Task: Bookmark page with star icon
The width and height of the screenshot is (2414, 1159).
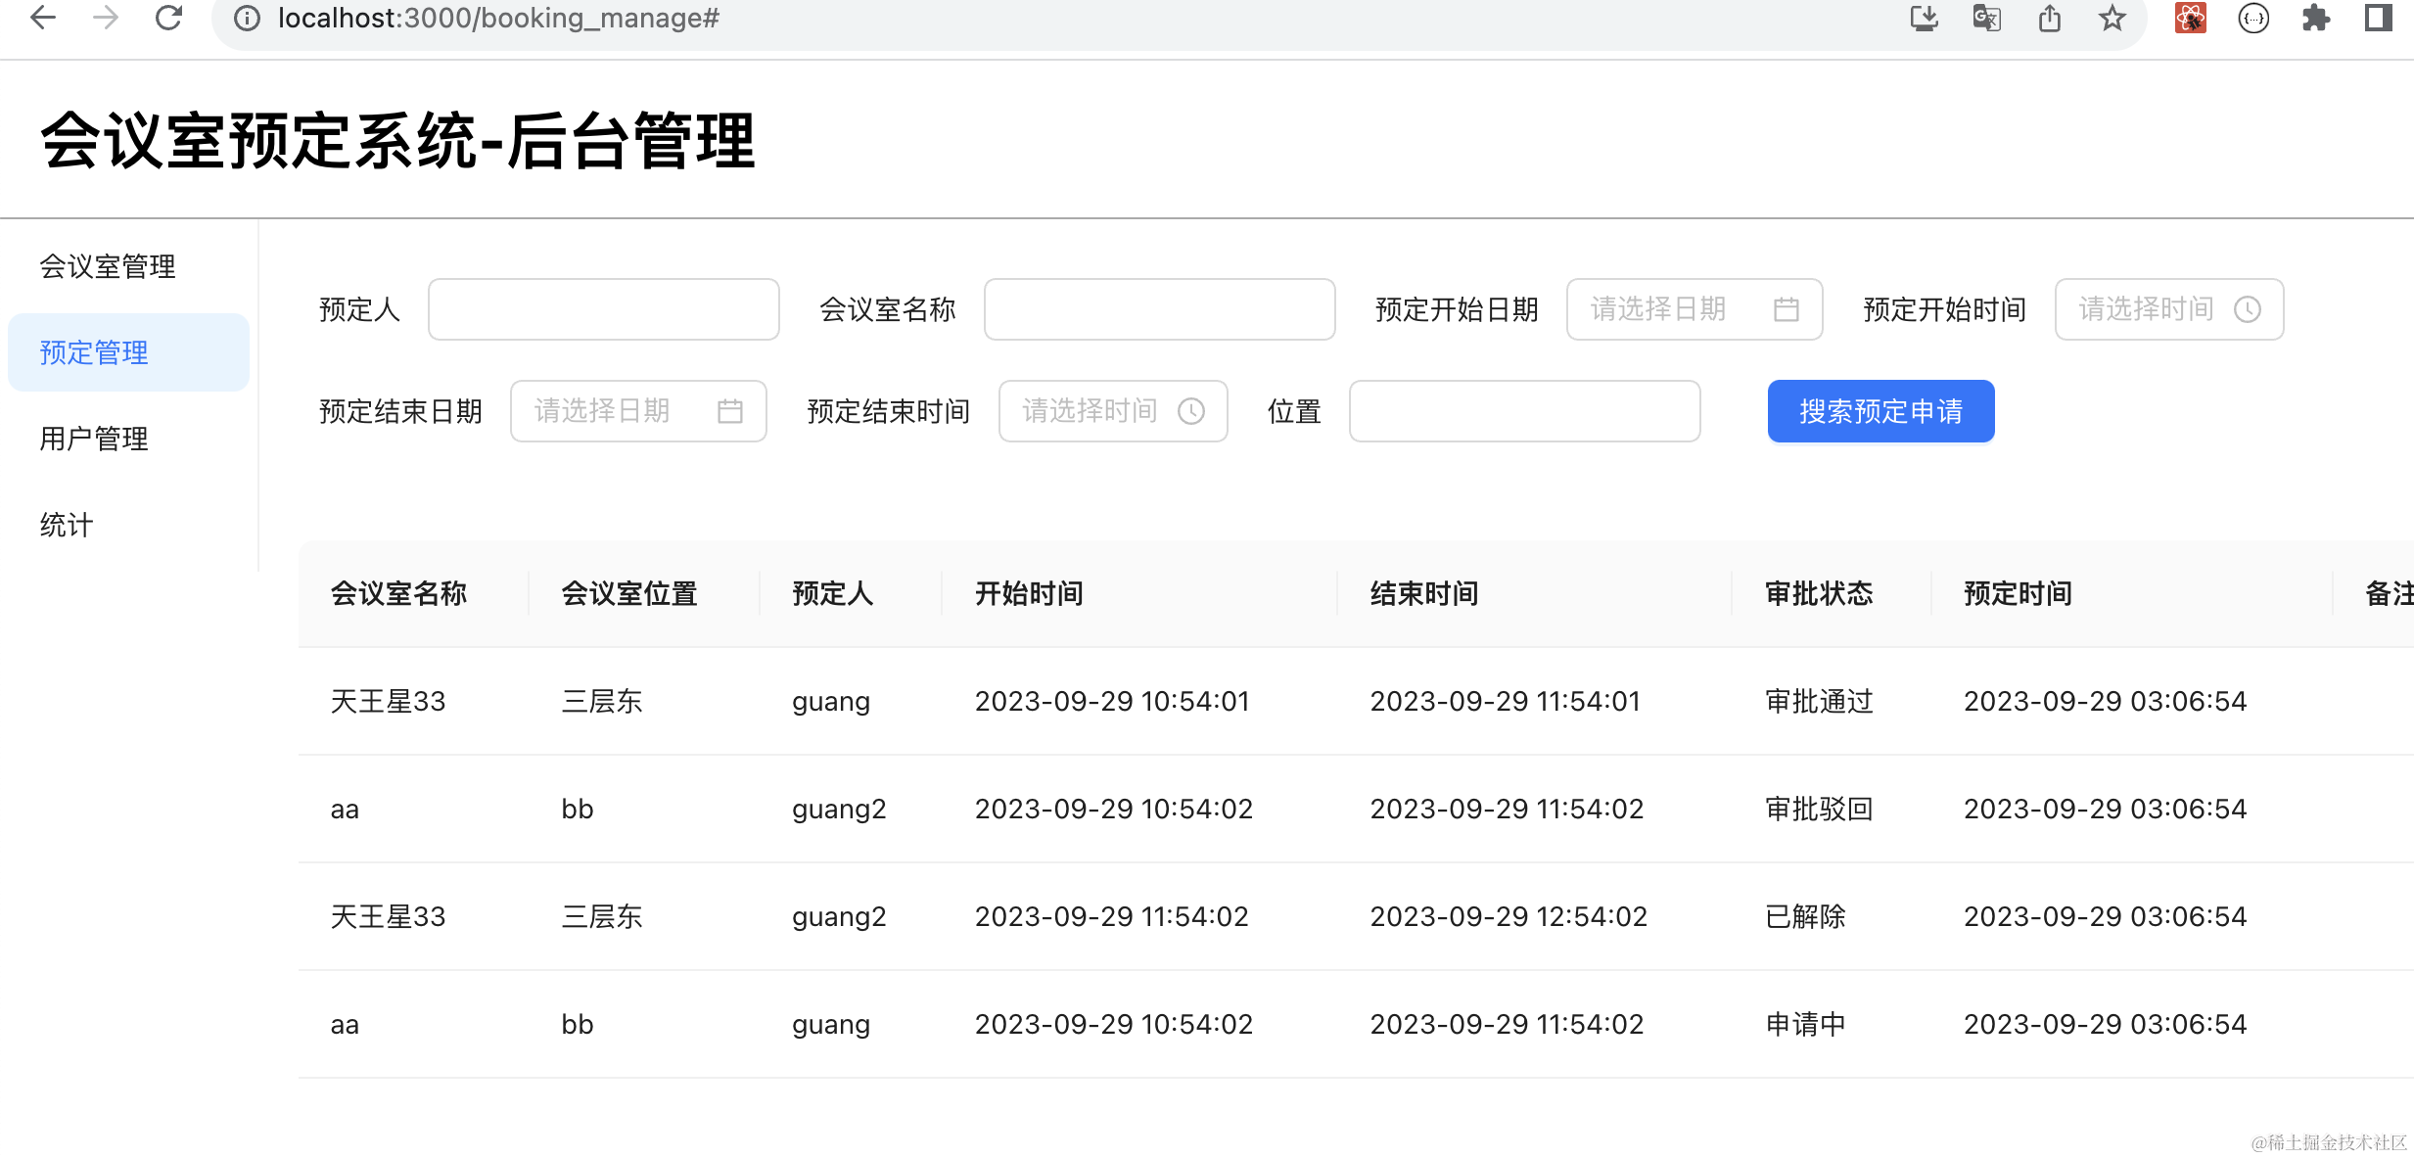Action: 2112,18
